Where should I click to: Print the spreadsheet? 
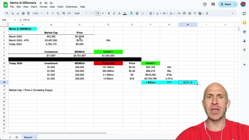tap(23, 13)
